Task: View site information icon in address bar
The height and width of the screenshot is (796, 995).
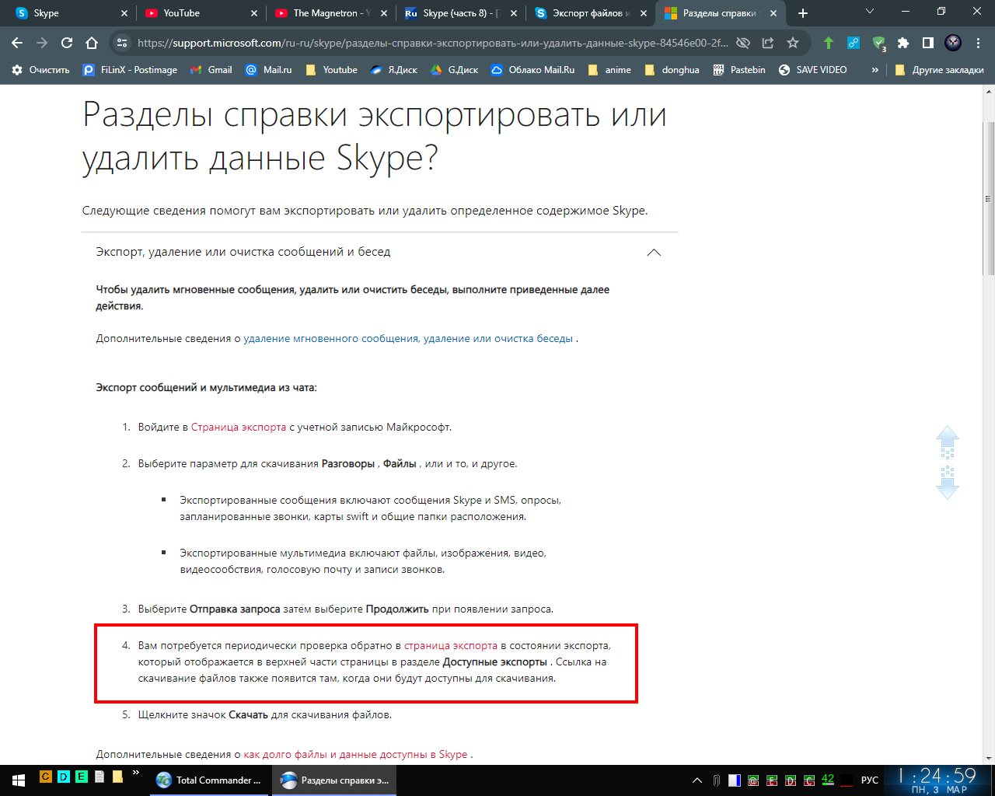Action: pos(120,44)
